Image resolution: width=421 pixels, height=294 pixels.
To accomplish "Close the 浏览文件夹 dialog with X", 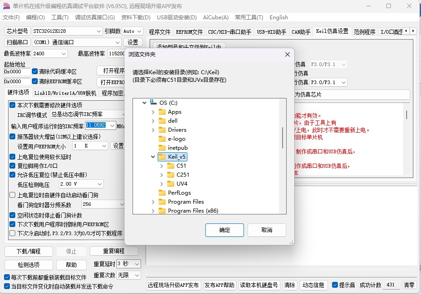I will point(287,54).
